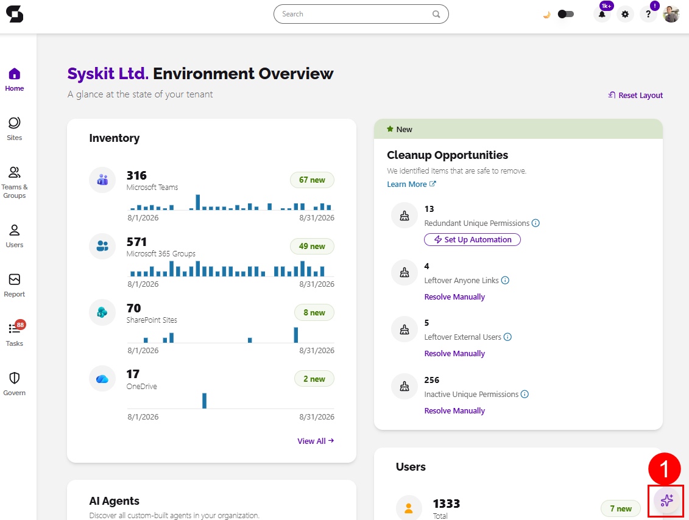Click broom icon for Inactive Unique Permissions

(x=405, y=386)
